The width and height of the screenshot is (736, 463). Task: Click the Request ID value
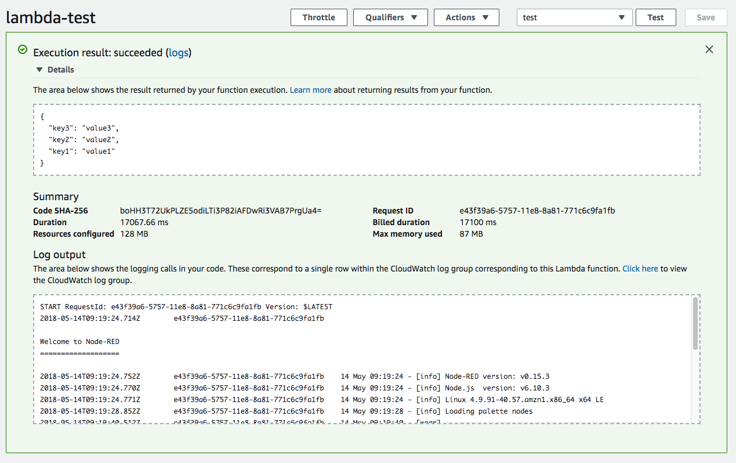click(537, 211)
